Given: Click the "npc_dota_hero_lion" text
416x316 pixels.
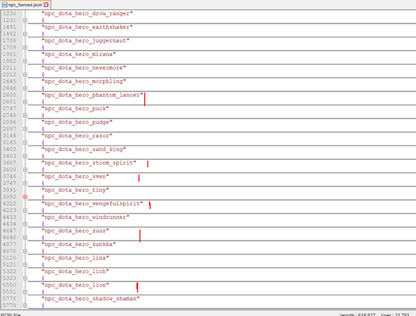Looking at the screenshot, I should 75,286.
